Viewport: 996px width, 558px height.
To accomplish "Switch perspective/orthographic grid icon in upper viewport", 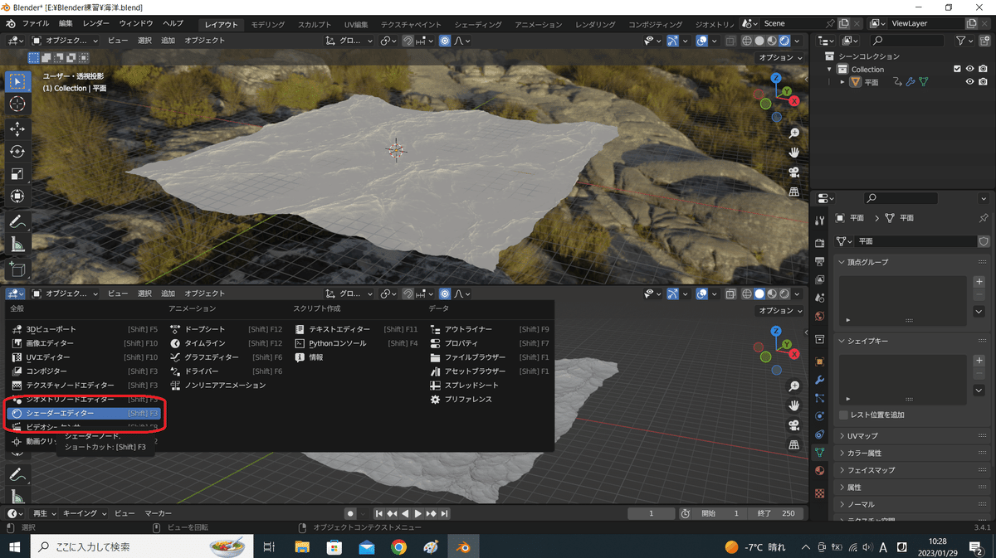I will 794,192.
